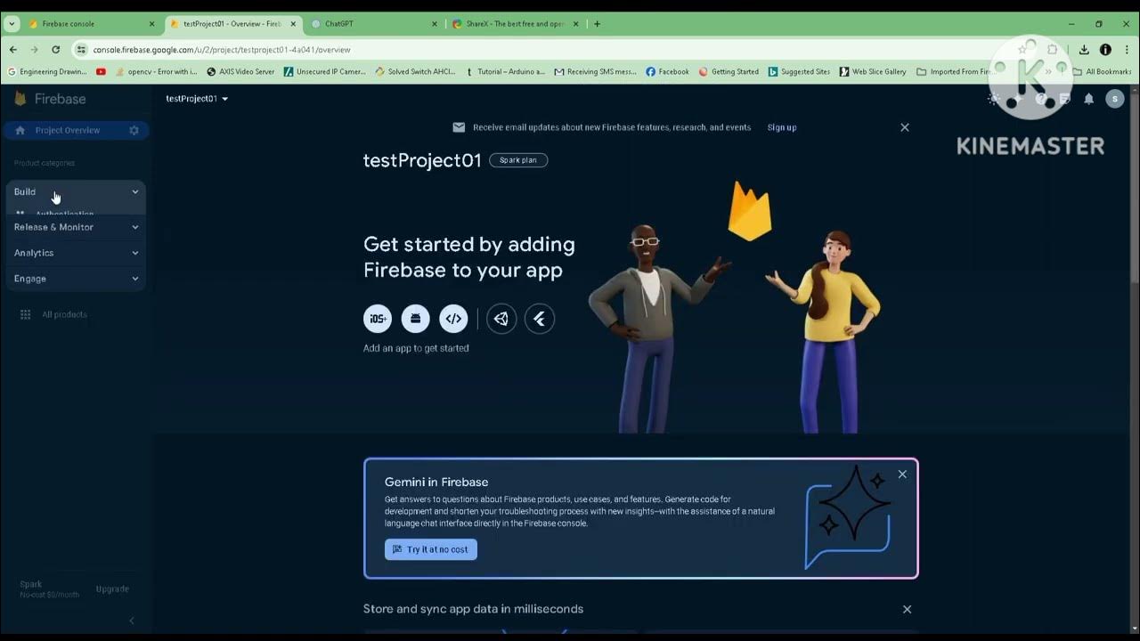The image size is (1140, 641).
Task: Add an Android app
Action: click(x=415, y=319)
